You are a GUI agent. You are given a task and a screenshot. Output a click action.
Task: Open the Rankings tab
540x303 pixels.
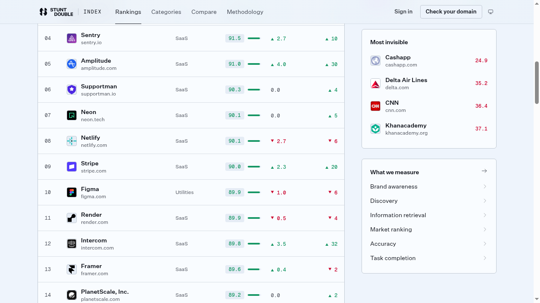(x=128, y=12)
